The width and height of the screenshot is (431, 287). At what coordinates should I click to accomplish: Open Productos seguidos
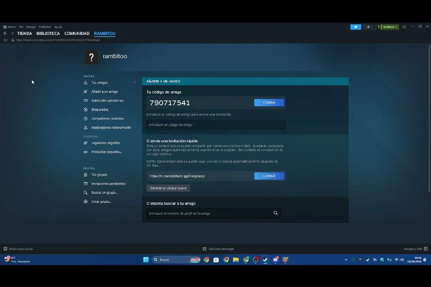107,152
